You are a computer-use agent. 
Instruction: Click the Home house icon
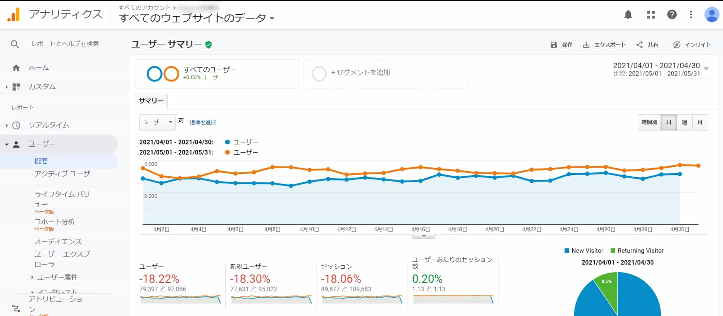pyautogui.click(x=16, y=68)
